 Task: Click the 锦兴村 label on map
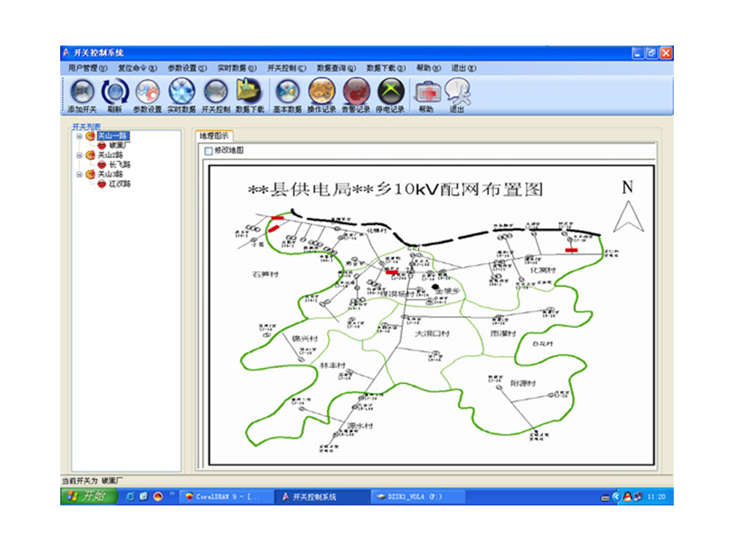click(x=305, y=339)
